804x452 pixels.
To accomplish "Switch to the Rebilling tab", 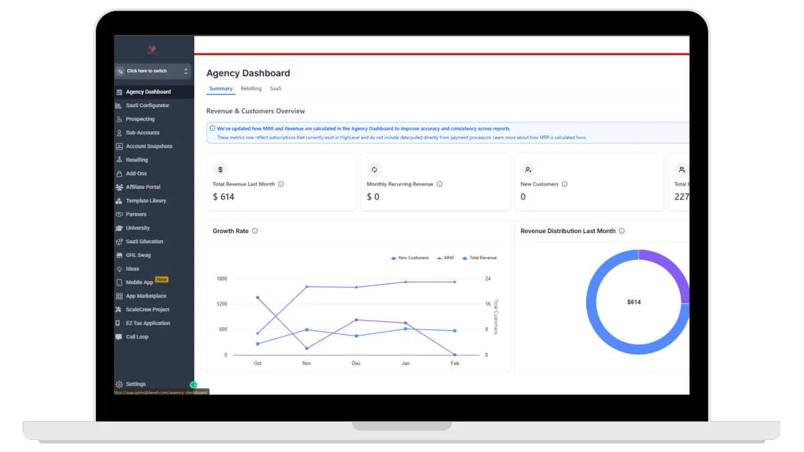I will tap(251, 88).
